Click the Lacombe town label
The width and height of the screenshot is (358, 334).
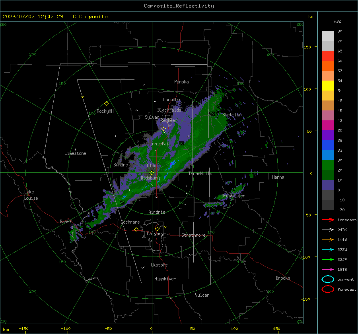[171, 100]
